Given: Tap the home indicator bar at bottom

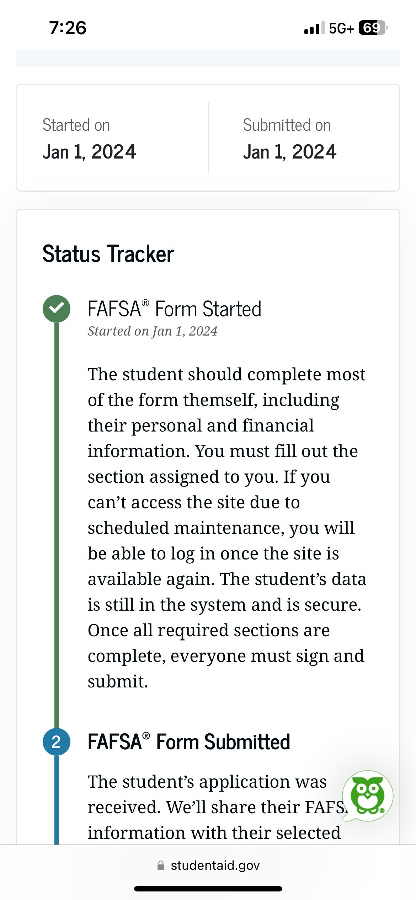Looking at the screenshot, I should (208, 889).
